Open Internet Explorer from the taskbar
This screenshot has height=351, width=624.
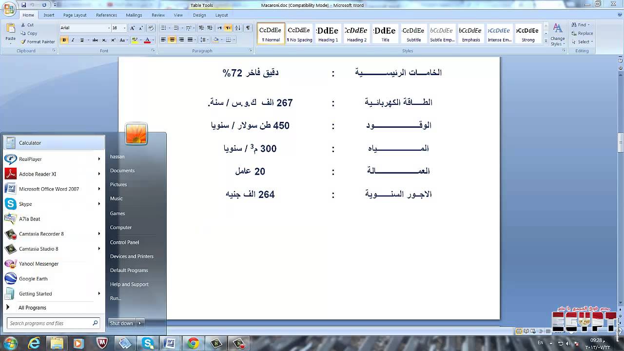(34, 344)
